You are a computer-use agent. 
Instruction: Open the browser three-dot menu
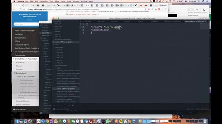165,9
